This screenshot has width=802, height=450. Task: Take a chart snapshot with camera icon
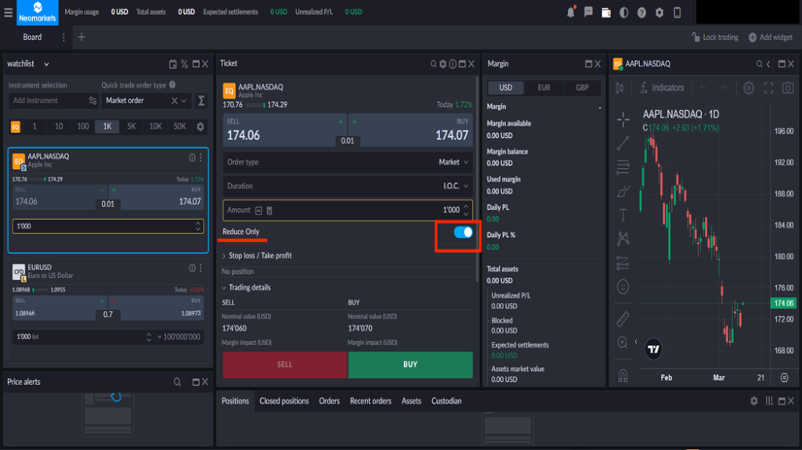point(788,88)
